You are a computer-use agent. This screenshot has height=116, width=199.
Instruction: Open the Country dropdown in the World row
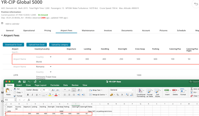[51, 57]
